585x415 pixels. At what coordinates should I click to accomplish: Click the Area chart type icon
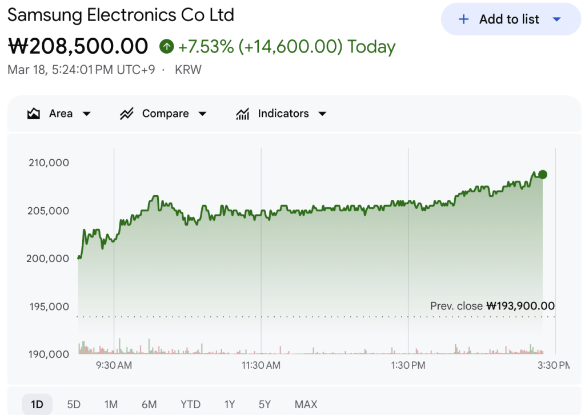34,114
